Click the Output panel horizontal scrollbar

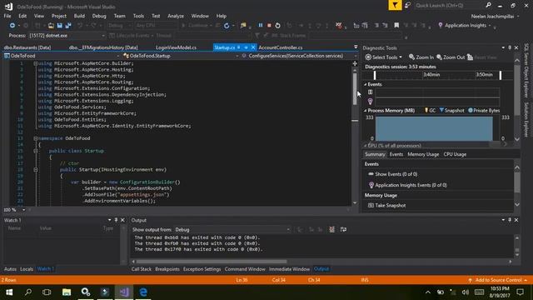[212, 262]
